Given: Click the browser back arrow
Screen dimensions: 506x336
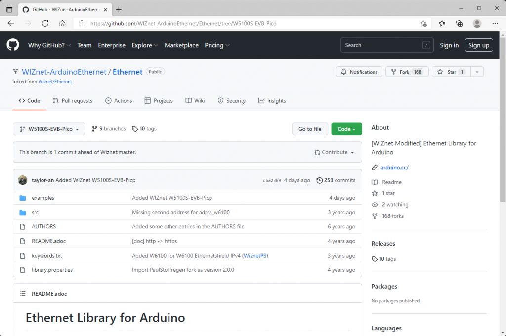Looking at the screenshot, I should coord(11,23).
